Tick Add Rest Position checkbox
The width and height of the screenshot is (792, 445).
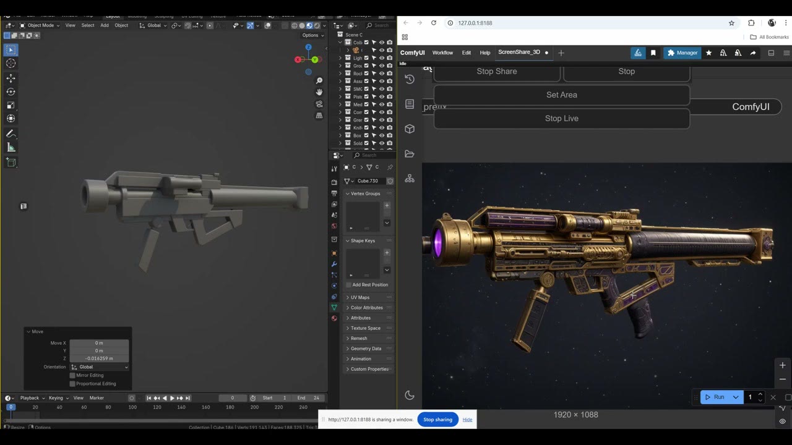coord(348,285)
